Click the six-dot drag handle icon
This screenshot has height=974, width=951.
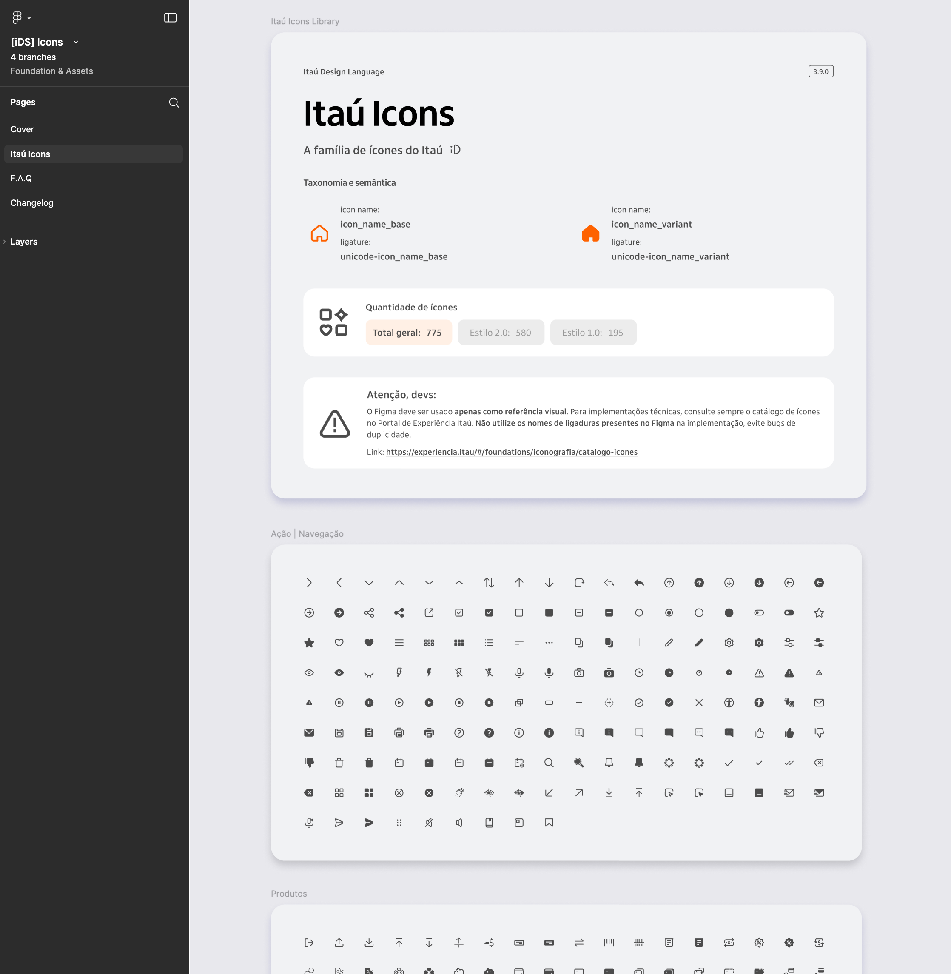coord(399,823)
